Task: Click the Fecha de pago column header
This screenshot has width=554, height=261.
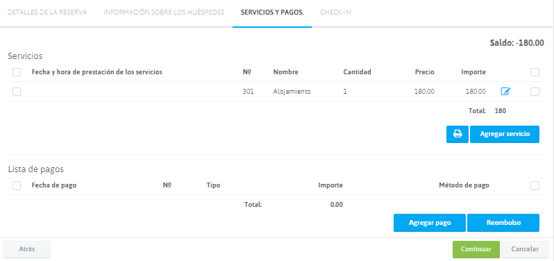Action: [x=54, y=185]
